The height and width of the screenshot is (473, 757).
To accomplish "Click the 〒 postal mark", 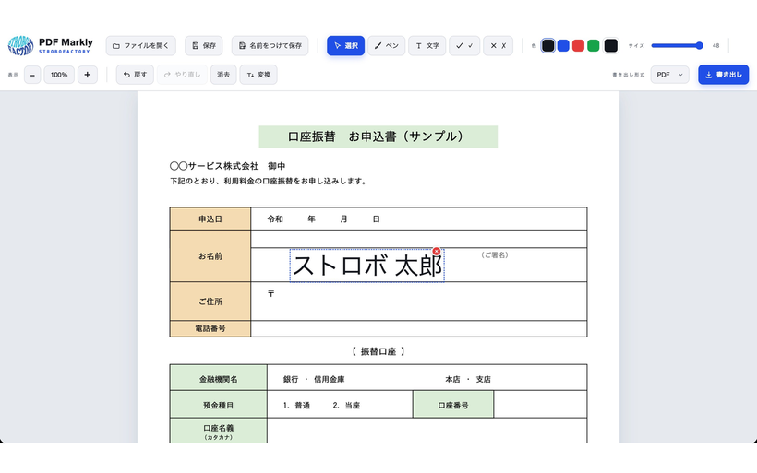I will coord(270,293).
